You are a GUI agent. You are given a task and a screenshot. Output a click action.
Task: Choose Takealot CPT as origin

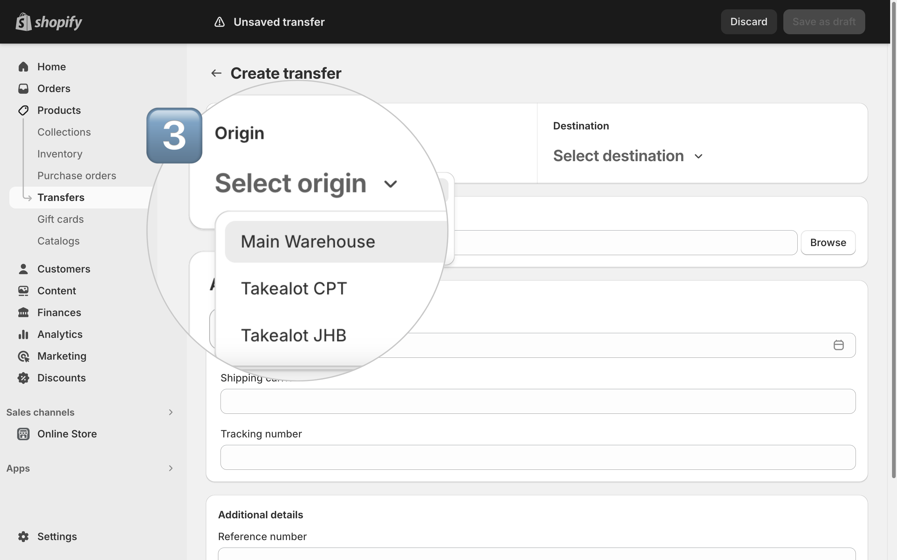294,288
